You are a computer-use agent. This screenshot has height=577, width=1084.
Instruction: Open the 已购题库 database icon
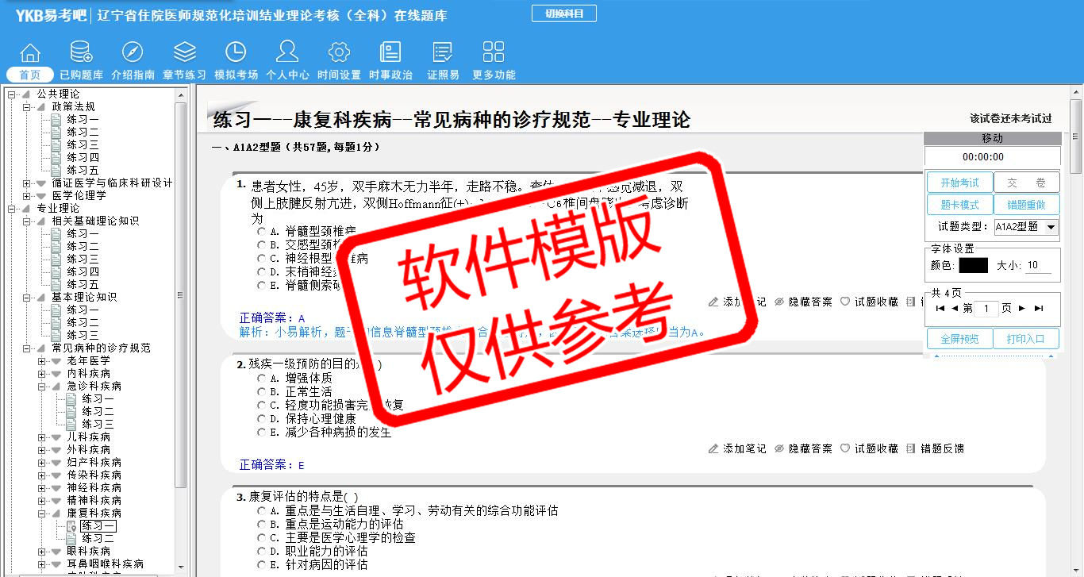pos(81,52)
